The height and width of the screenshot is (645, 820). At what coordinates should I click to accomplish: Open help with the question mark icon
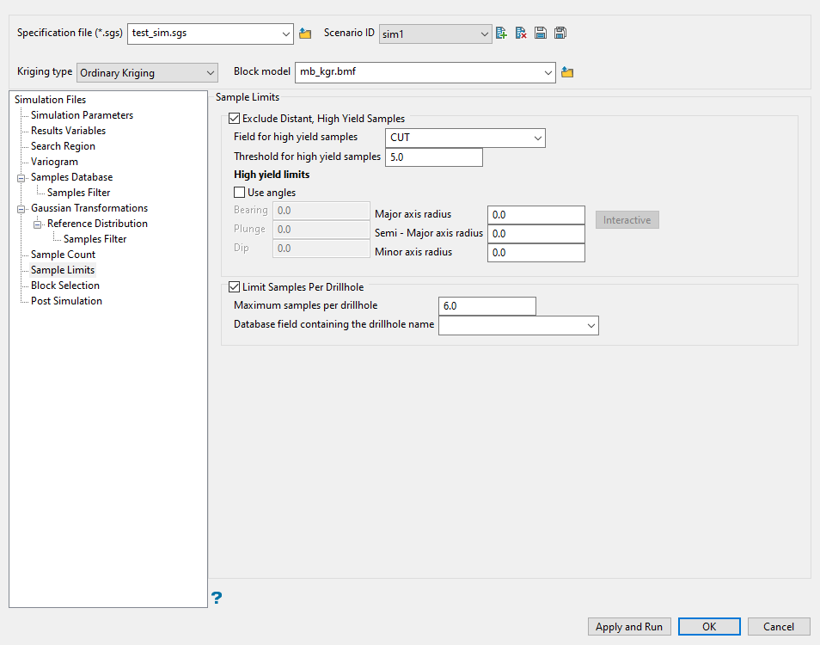coord(217,597)
